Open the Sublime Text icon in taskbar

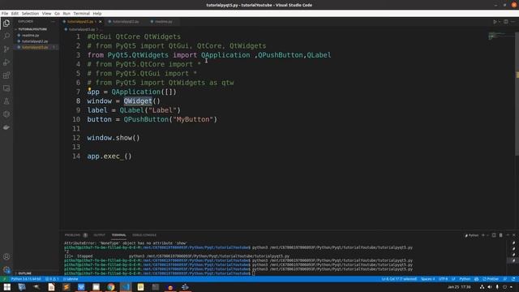tap(66, 287)
